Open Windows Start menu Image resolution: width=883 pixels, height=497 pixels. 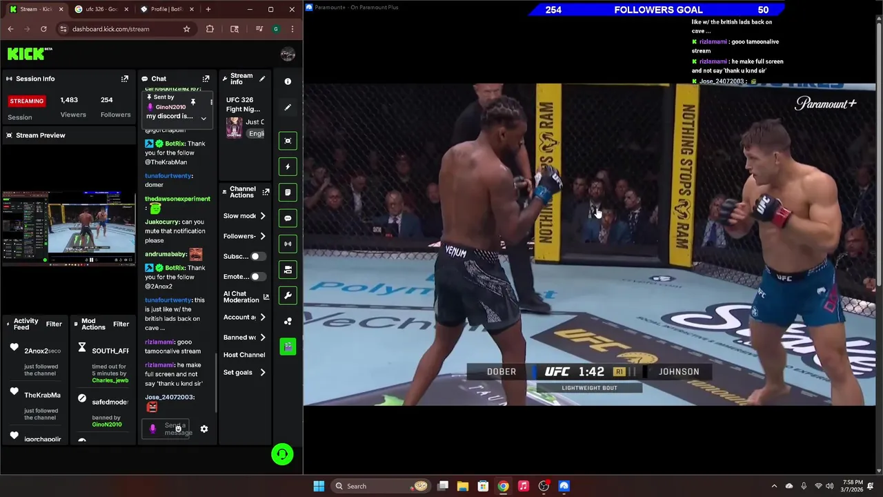(319, 486)
